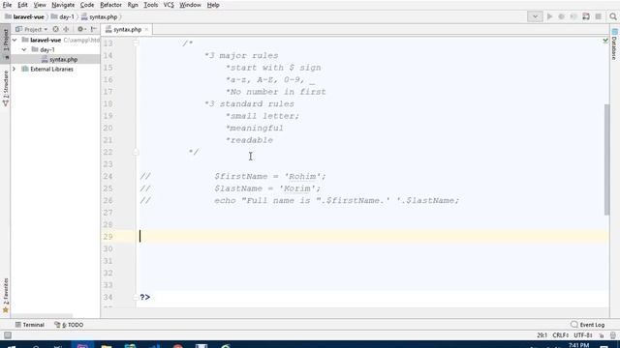Viewport: 620px width, 348px height.
Task: Open the run configuration dropdown
Action: [535, 16]
